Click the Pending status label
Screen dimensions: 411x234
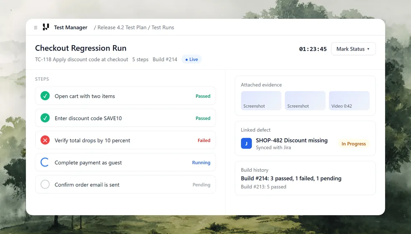201,185
